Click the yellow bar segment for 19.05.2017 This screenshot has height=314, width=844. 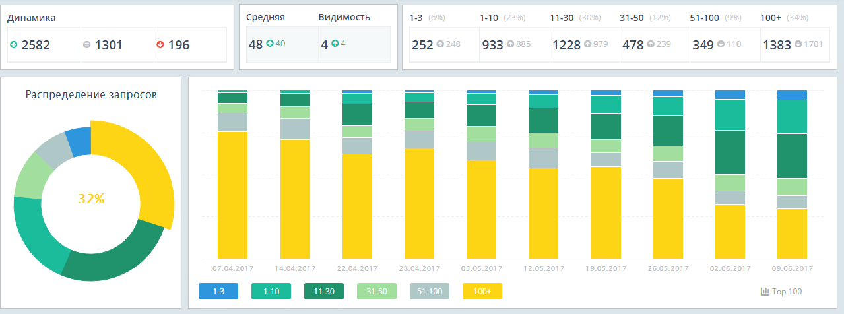coord(606,212)
